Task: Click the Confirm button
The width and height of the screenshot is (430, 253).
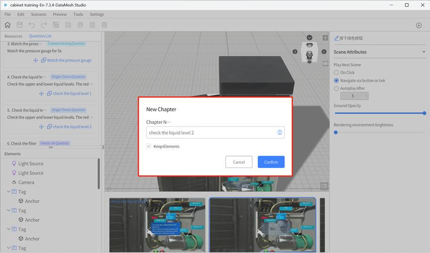Action: pos(271,162)
